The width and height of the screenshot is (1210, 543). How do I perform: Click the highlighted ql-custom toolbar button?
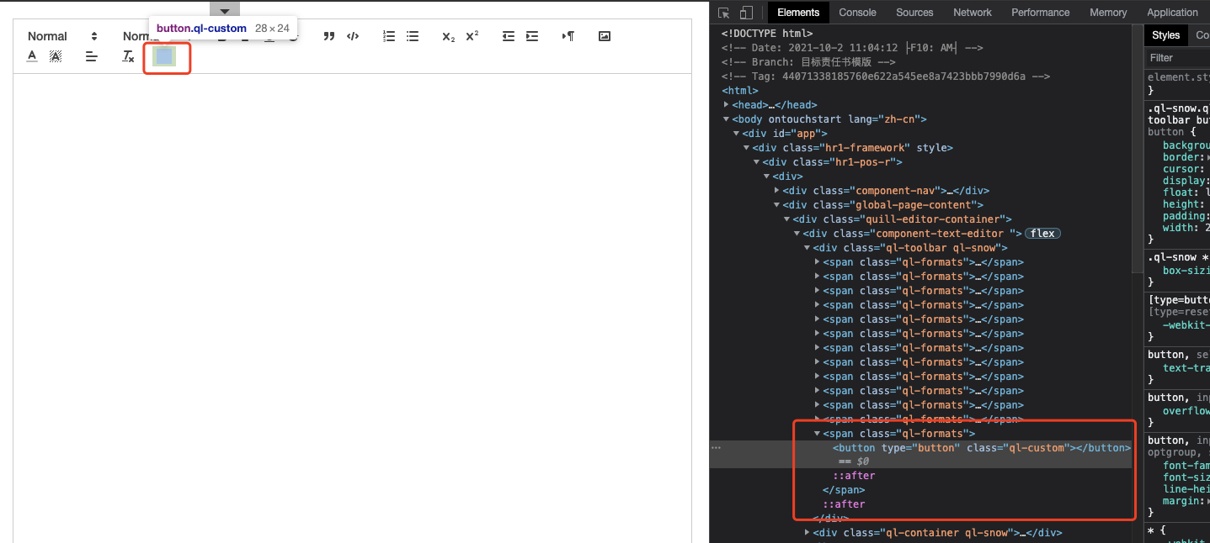pyautogui.click(x=164, y=56)
